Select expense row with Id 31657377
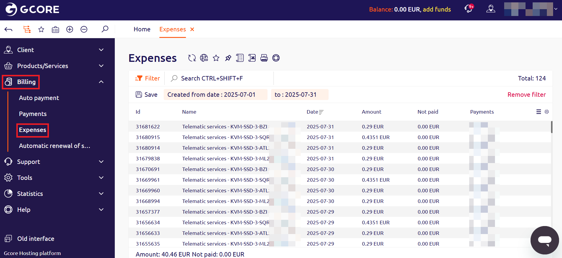The image size is (562, 258). tap(340, 212)
